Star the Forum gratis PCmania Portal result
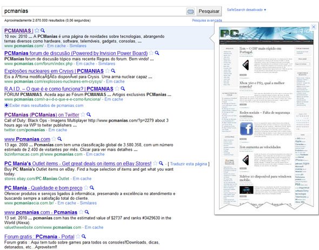 point(78,237)
